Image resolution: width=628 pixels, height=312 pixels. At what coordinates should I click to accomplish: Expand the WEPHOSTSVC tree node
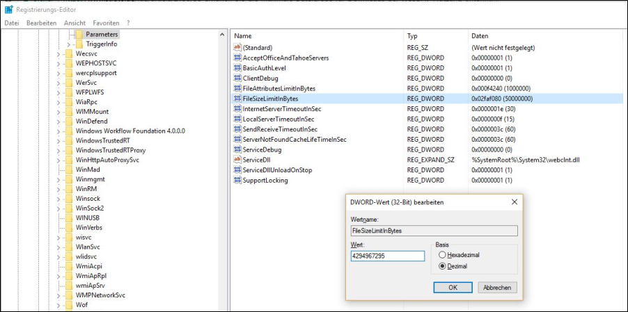[x=58, y=63]
